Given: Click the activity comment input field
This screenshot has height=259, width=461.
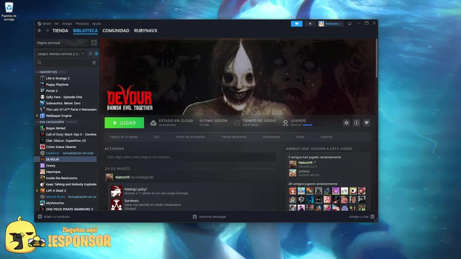Looking at the screenshot, I should pyautogui.click(x=191, y=157).
